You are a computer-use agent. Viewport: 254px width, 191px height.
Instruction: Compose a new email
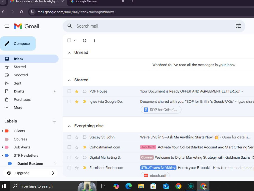[18, 44]
